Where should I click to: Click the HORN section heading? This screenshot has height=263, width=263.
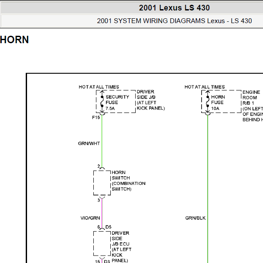14,40
